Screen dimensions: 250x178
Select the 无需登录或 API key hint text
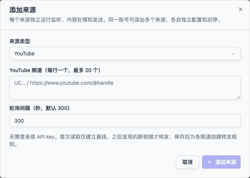pos(123,140)
